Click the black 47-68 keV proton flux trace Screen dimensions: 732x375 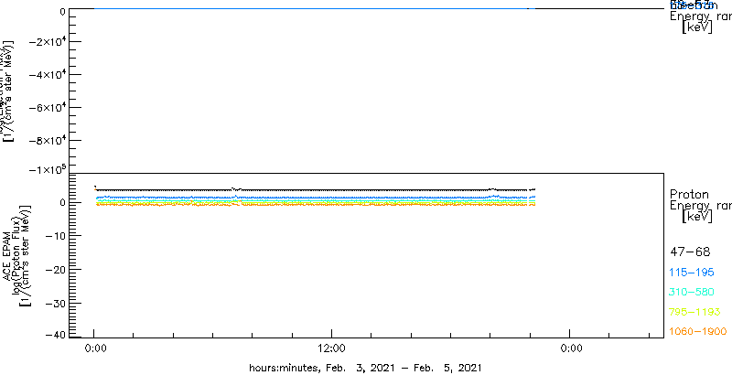315,190
